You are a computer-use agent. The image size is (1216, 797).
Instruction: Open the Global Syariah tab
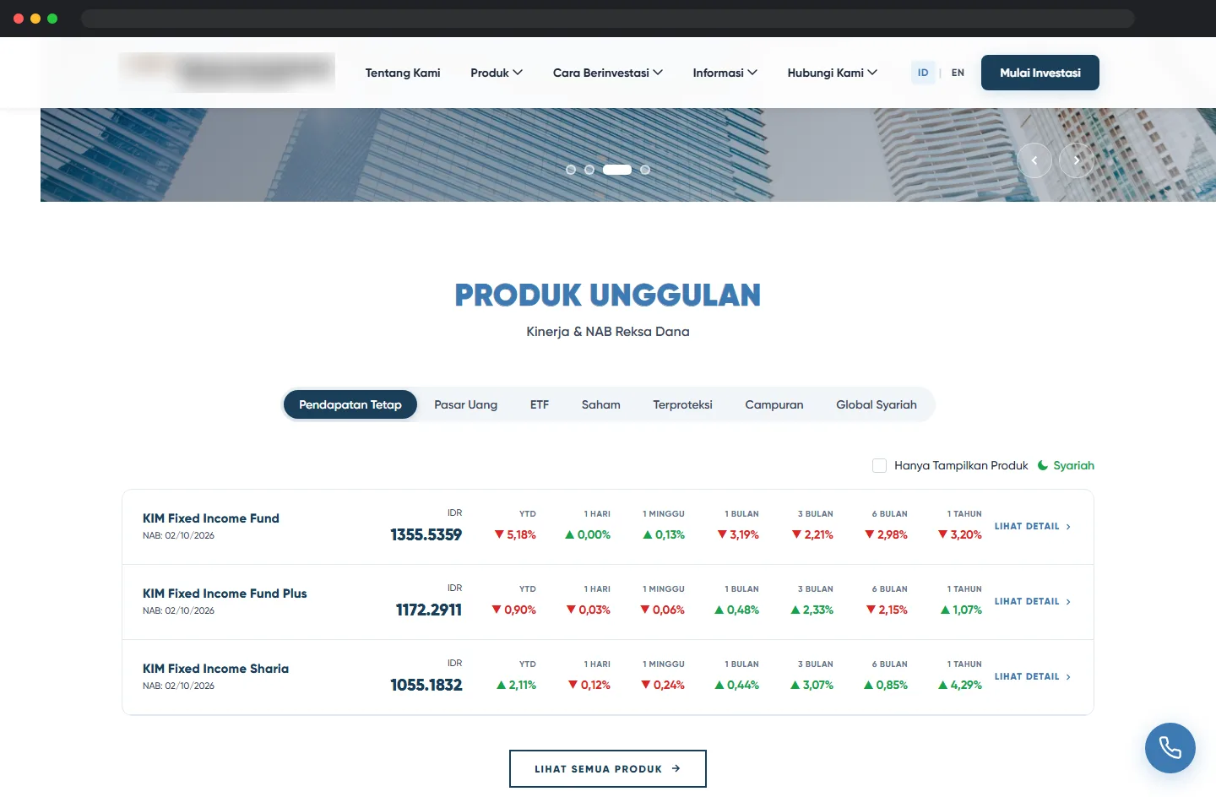pos(877,404)
